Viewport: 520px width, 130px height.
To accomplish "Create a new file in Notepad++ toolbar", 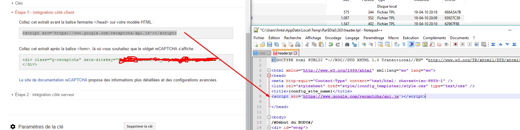I will pos(255,44).
